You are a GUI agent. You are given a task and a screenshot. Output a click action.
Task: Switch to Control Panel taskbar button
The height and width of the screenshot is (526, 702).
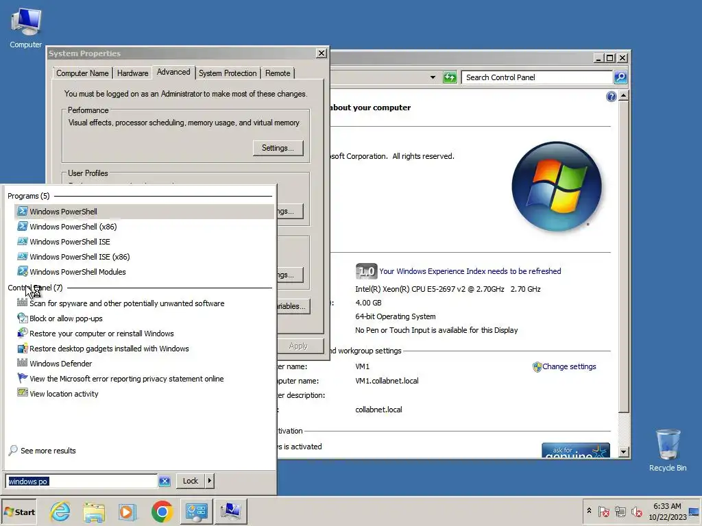pos(197,511)
